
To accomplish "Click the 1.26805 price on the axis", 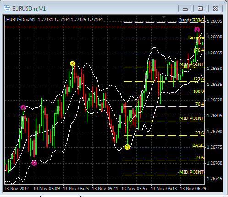I will pos(214,116).
